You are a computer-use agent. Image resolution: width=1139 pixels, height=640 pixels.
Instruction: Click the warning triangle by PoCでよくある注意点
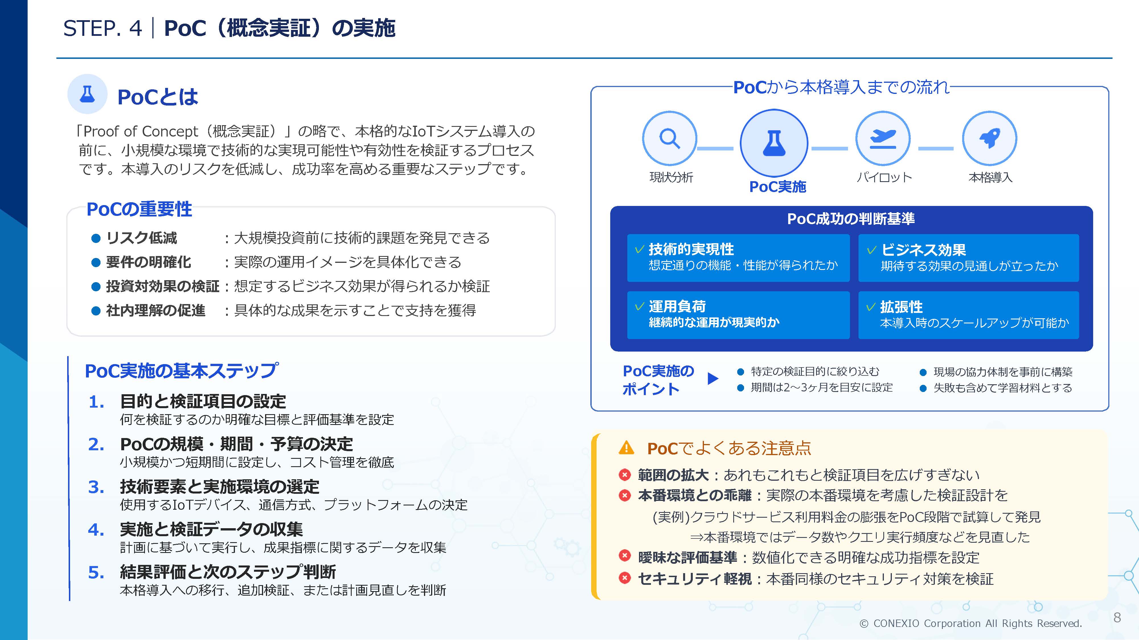tap(626, 447)
